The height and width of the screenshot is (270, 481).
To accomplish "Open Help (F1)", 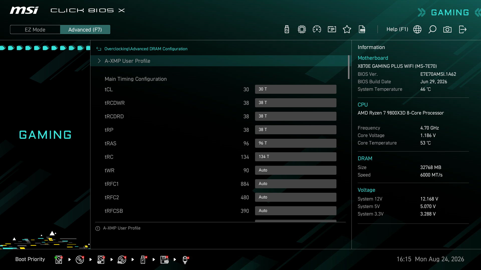I will coord(397,29).
